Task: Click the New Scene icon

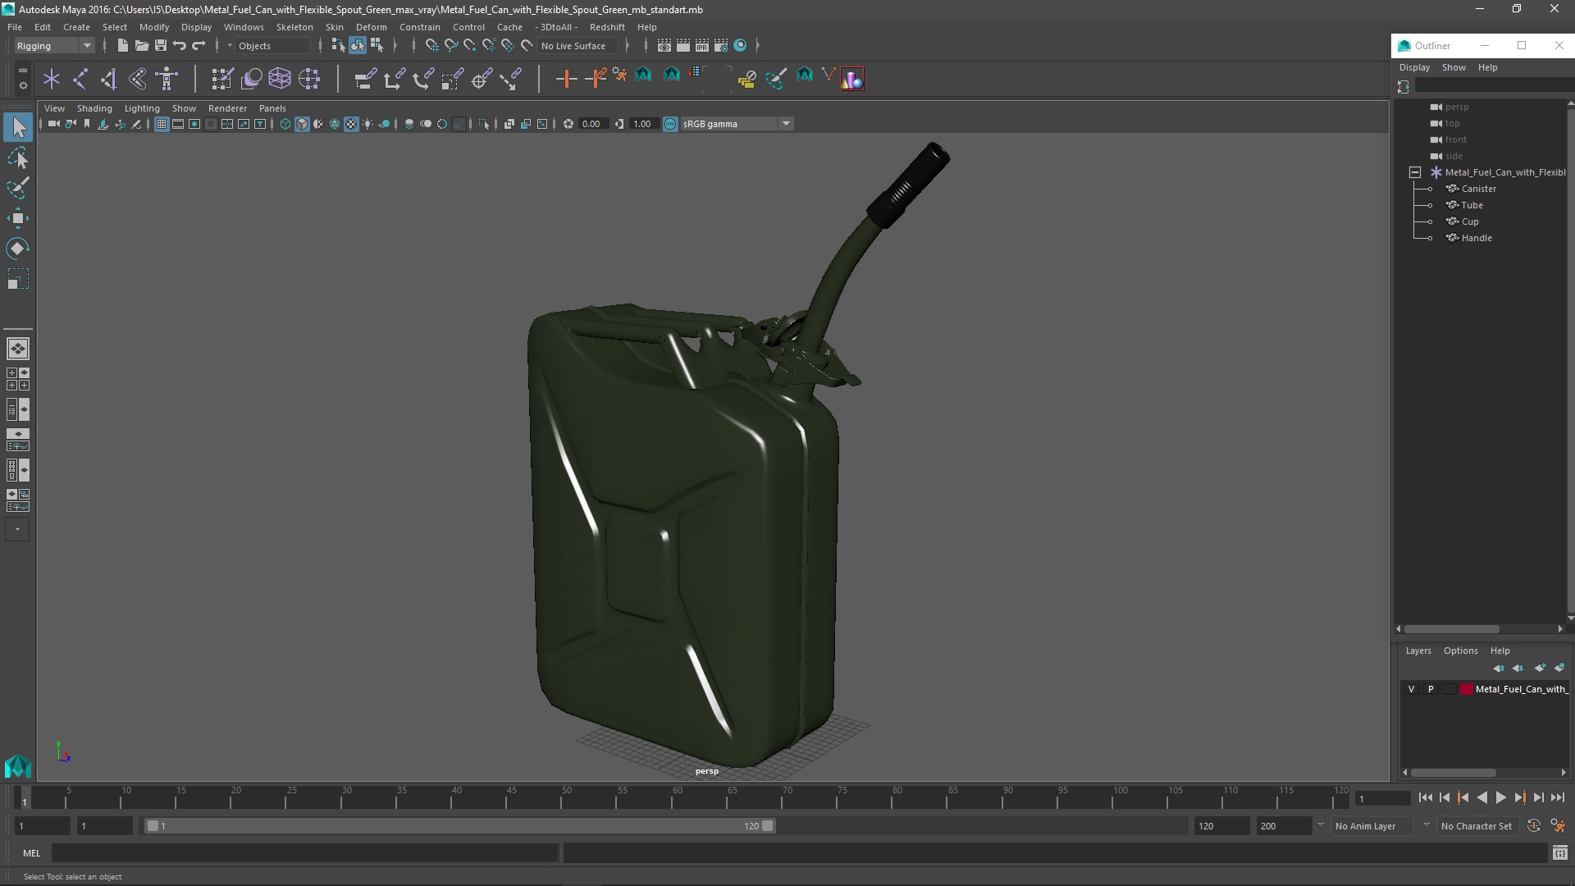Action: 122,46
